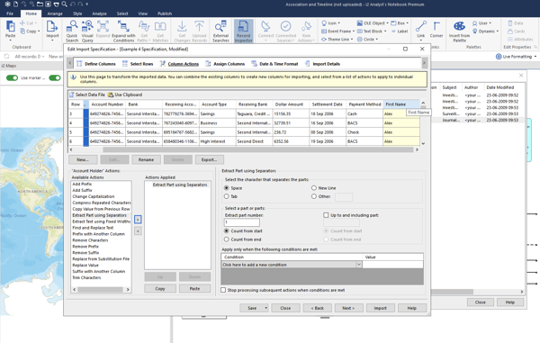Click the Connect ribbon icon
The width and height of the screenshot is (540, 343).
pyautogui.click(x=265, y=26)
